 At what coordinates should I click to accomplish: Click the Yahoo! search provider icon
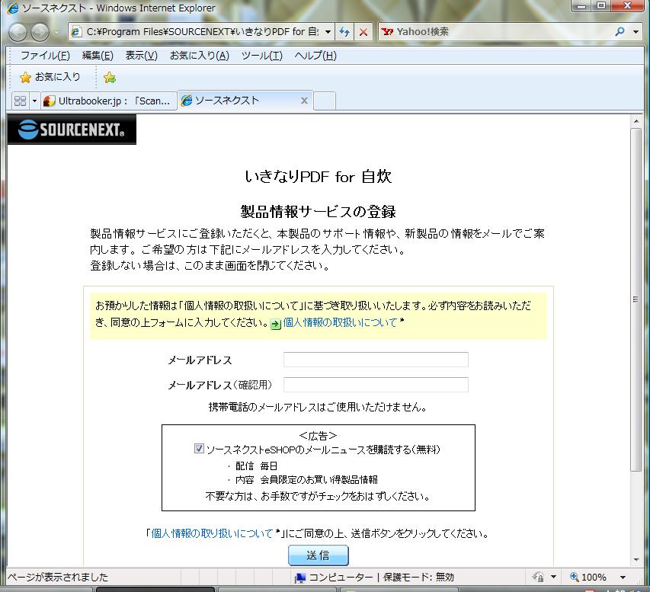[387, 31]
